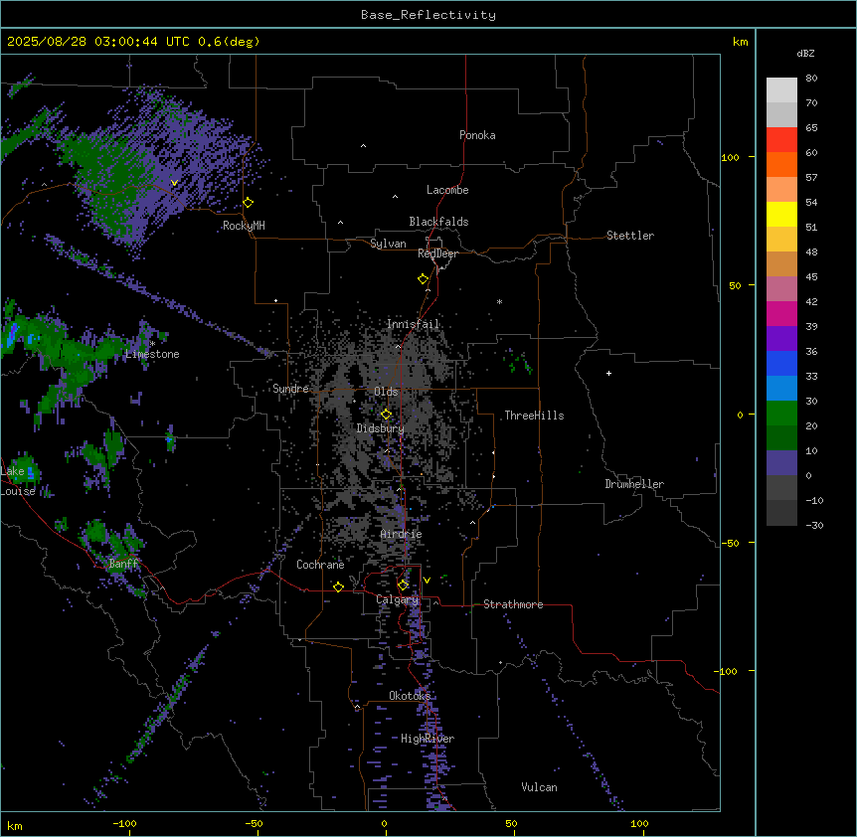Select the light gray 70-80 dBZ swatch

(x=781, y=90)
